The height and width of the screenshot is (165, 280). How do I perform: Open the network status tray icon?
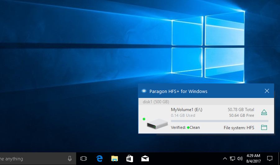232,159
